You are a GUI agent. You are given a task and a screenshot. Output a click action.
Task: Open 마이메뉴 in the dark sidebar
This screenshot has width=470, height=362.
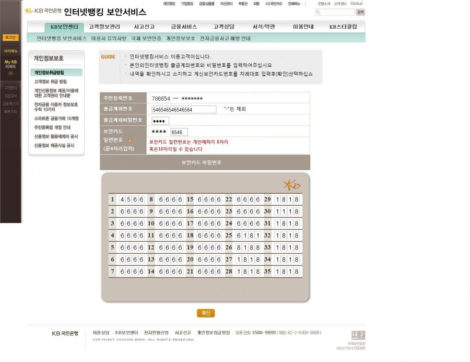tap(10, 51)
